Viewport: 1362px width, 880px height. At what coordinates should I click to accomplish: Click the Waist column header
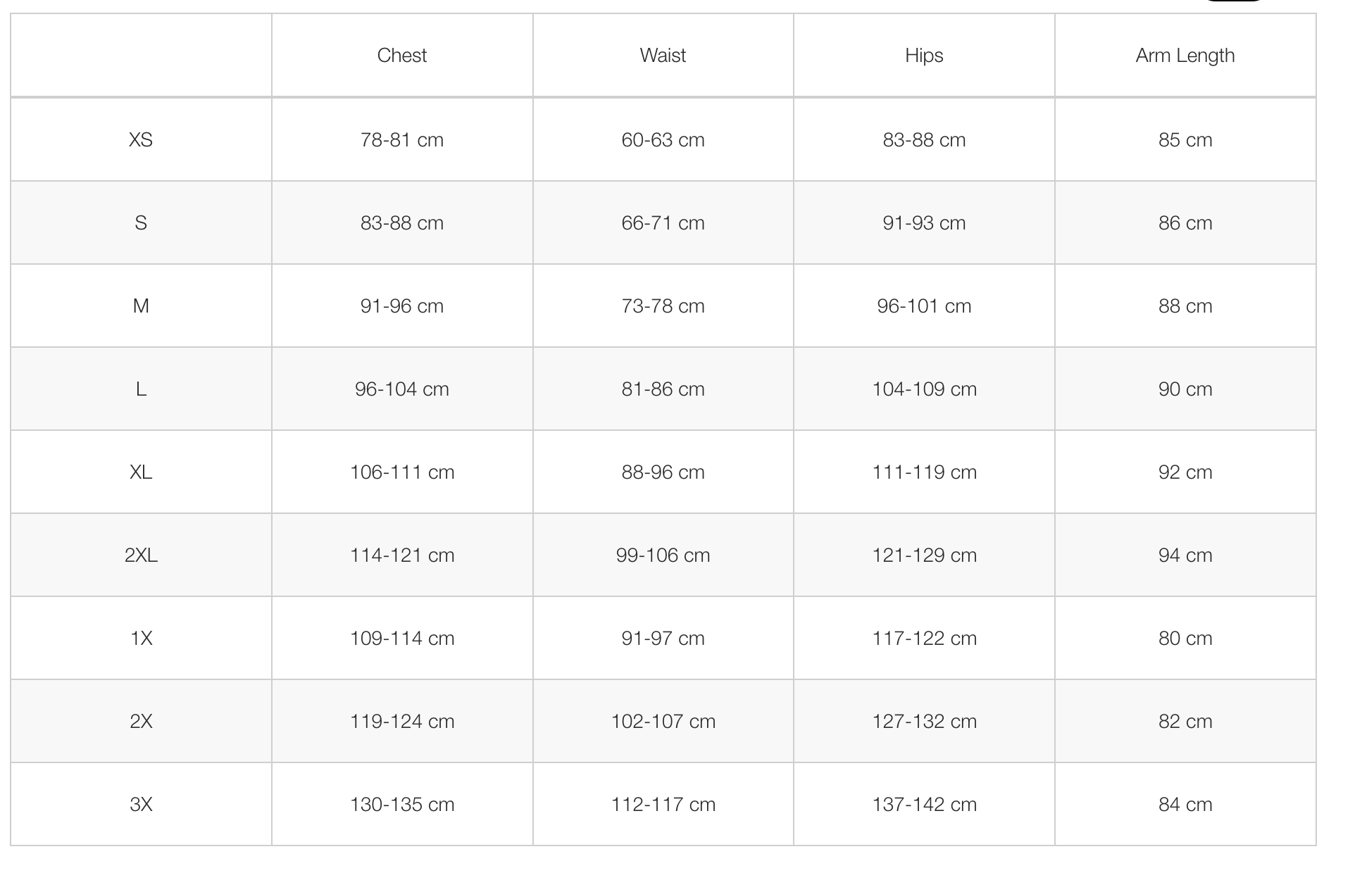coord(663,56)
